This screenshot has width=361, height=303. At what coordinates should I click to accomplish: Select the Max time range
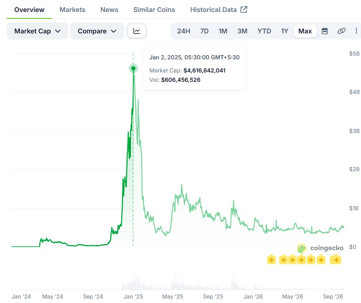click(x=305, y=31)
